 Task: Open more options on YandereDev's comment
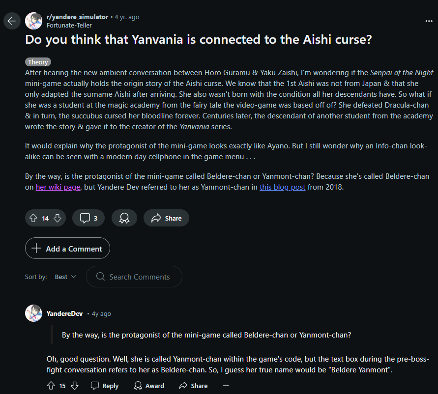tap(226, 386)
